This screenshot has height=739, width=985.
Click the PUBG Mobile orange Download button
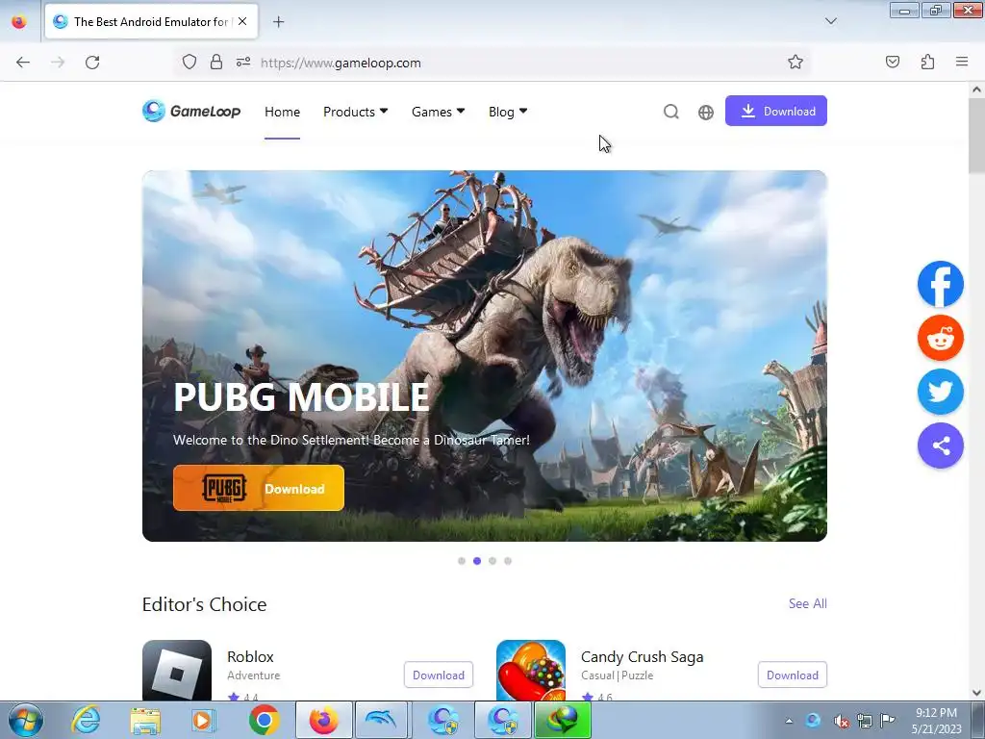point(258,488)
